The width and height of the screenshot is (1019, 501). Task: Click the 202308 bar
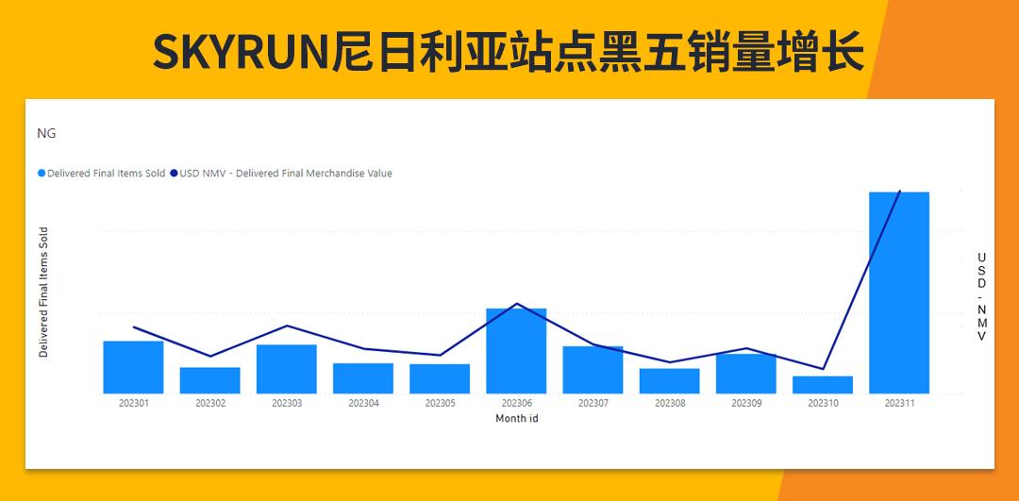point(669,381)
